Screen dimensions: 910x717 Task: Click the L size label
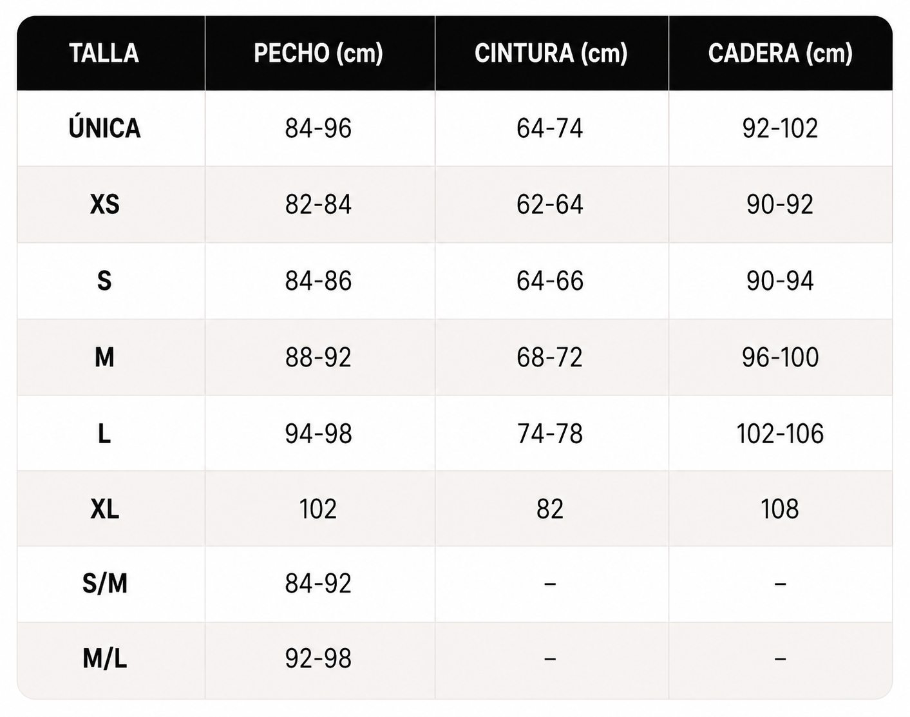point(104,434)
